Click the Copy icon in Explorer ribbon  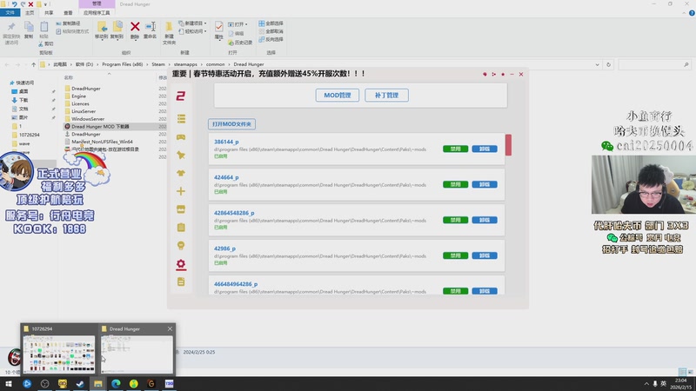click(x=29, y=27)
